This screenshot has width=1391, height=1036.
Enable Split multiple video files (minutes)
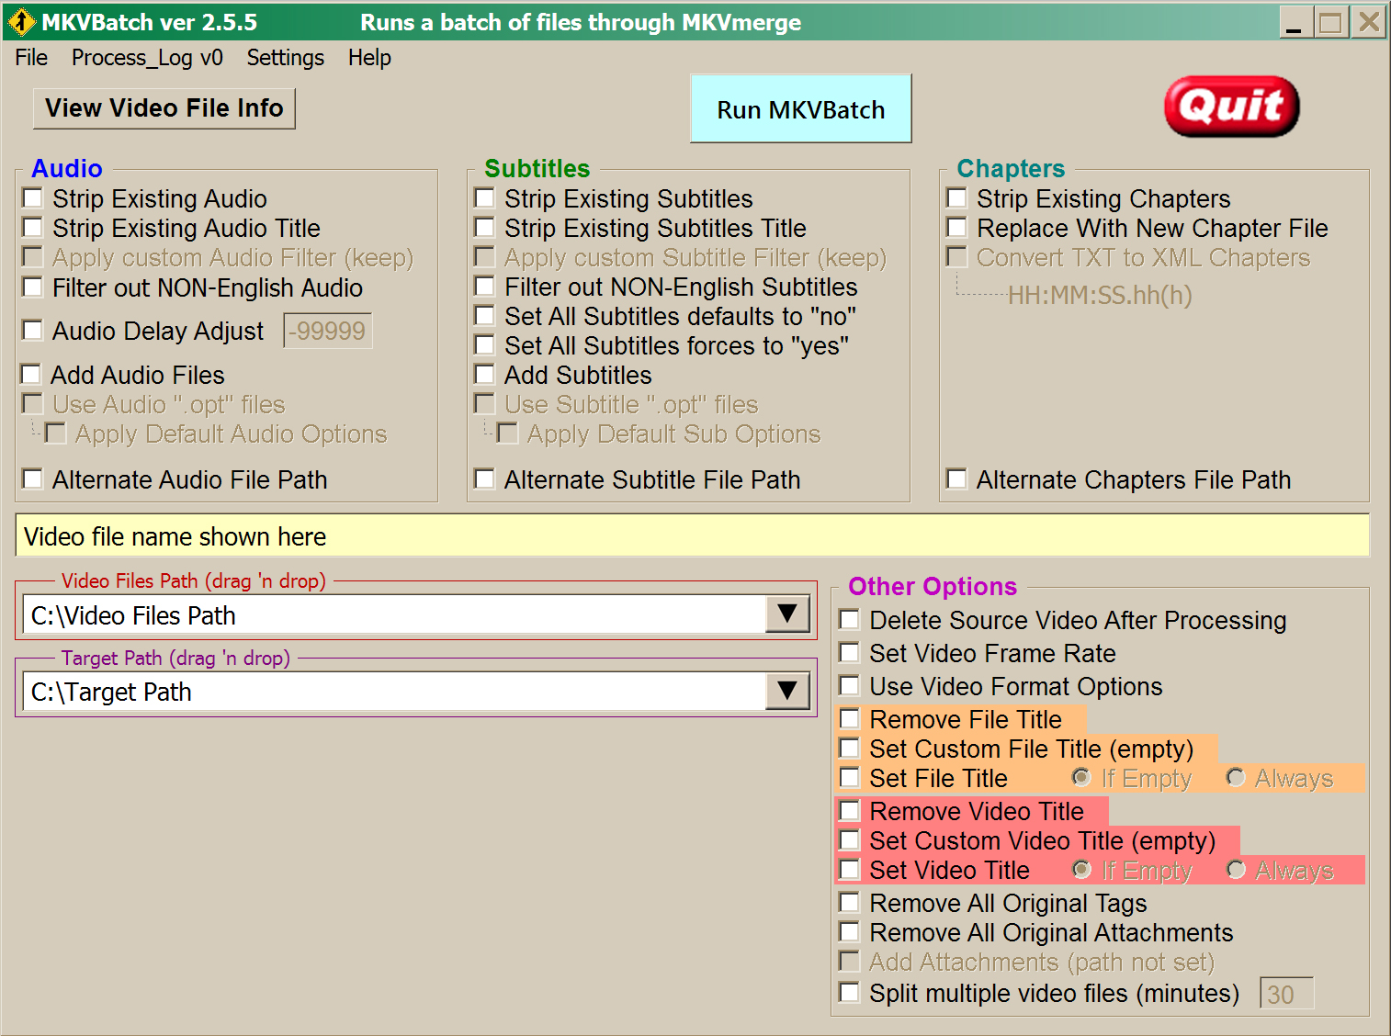pyautogui.click(x=851, y=993)
